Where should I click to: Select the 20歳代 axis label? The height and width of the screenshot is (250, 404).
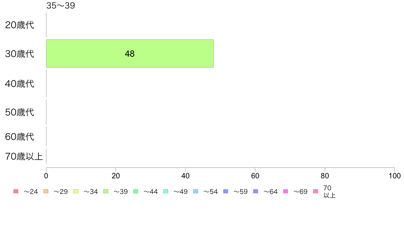tap(20, 25)
